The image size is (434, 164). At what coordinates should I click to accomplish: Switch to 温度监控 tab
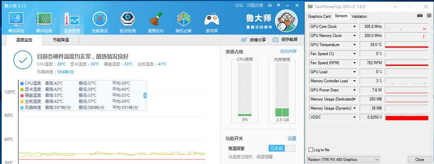click(x=24, y=40)
